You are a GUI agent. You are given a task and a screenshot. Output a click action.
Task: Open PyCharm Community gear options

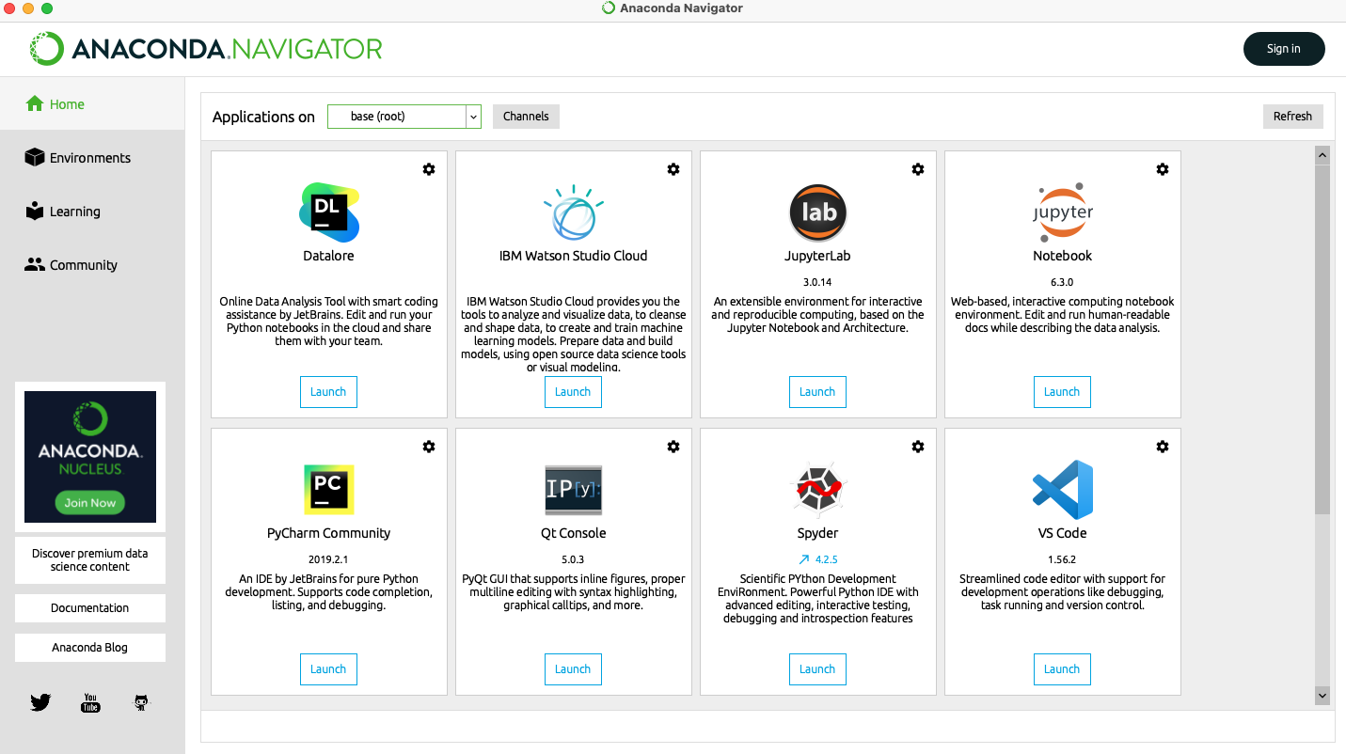(x=429, y=447)
